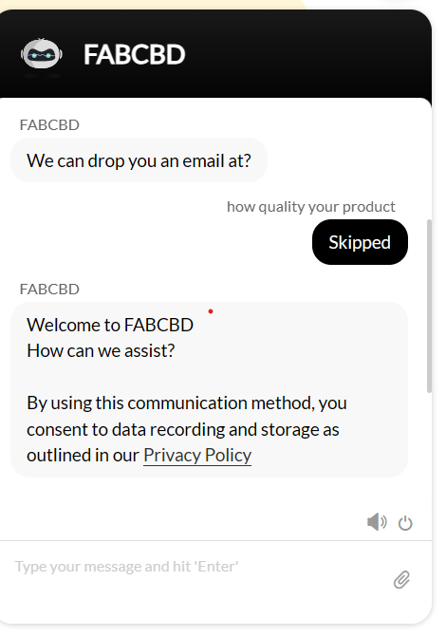This screenshot has width=446, height=637.
Task: Select the black 'Skipped' reply bubble
Action: pyautogui.click(x=360, y=242)
